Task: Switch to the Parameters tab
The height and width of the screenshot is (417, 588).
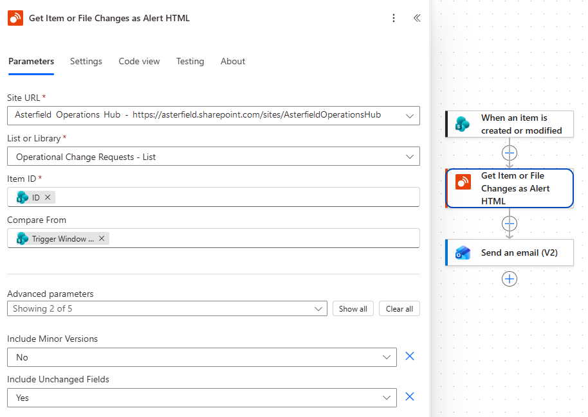Action: click(31, 62)
